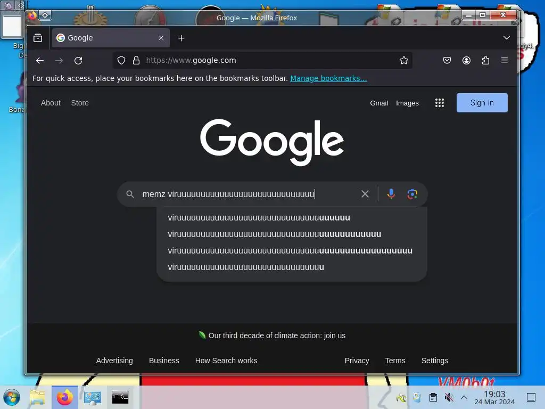Open How Search works link
The height and width of the screenshot is (409, 545).
click(x=226, y=361)
